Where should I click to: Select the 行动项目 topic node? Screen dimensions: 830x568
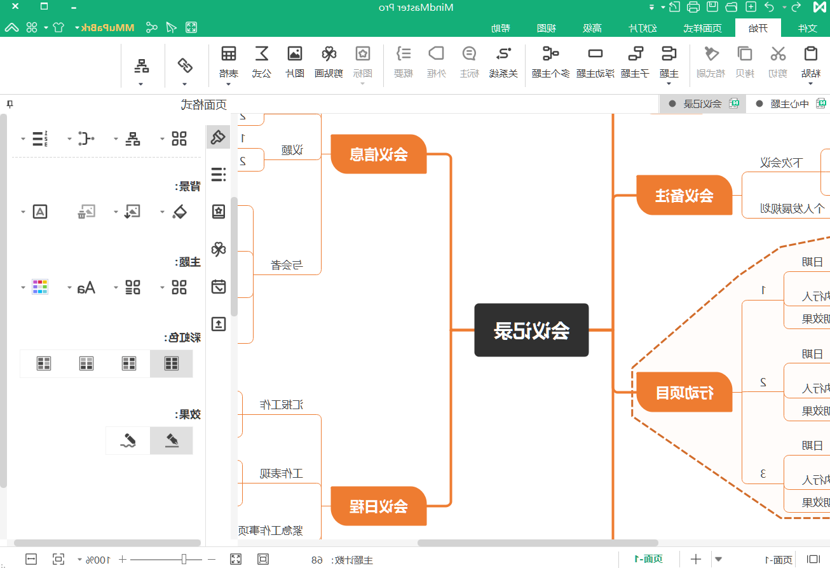click(x=684, y=393)
